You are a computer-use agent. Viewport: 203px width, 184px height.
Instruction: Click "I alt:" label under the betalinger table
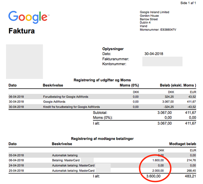pyautogui.click(x=96, y=176)
